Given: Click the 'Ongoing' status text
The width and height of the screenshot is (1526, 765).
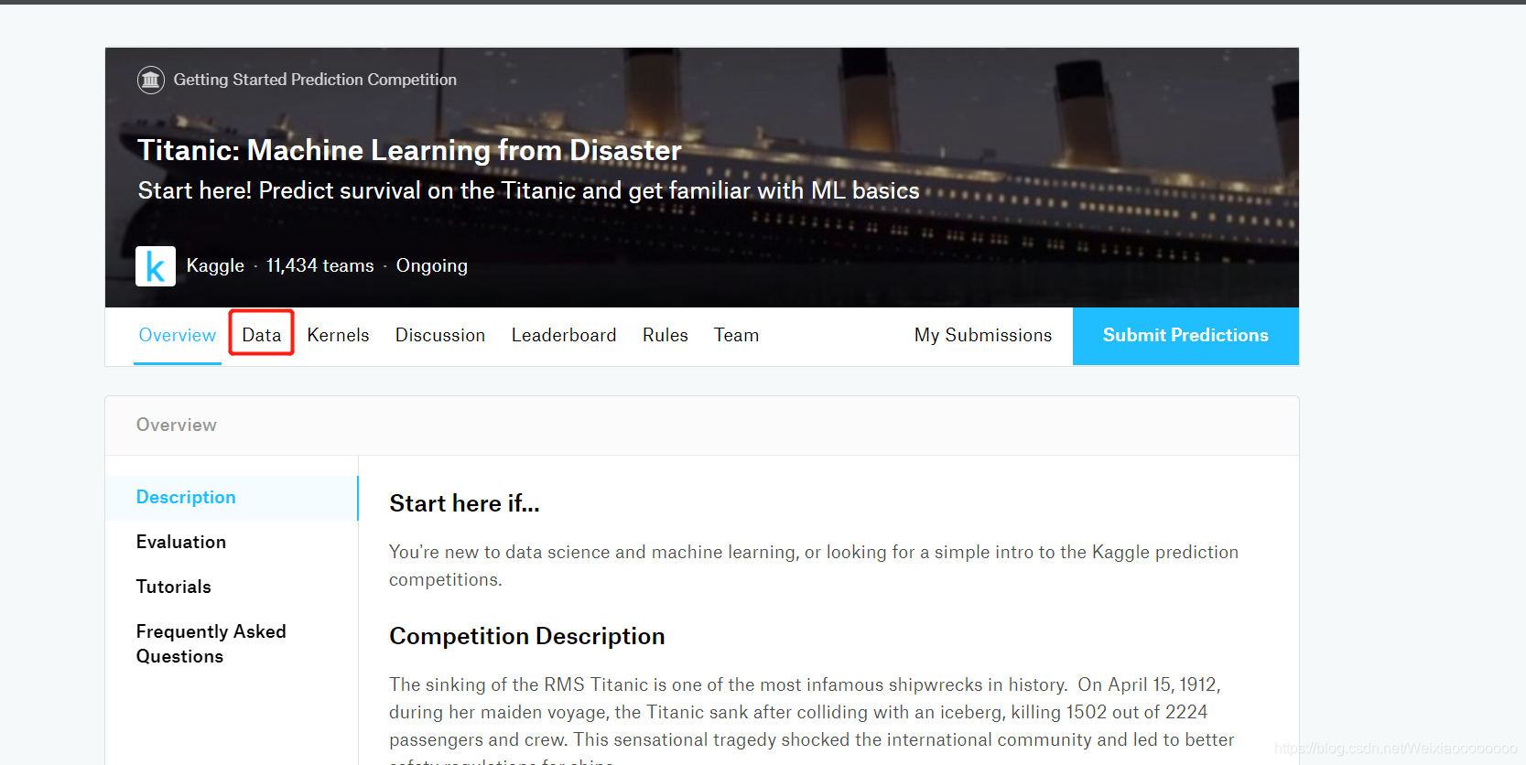Looking at the screenshot, I should 432,265.
